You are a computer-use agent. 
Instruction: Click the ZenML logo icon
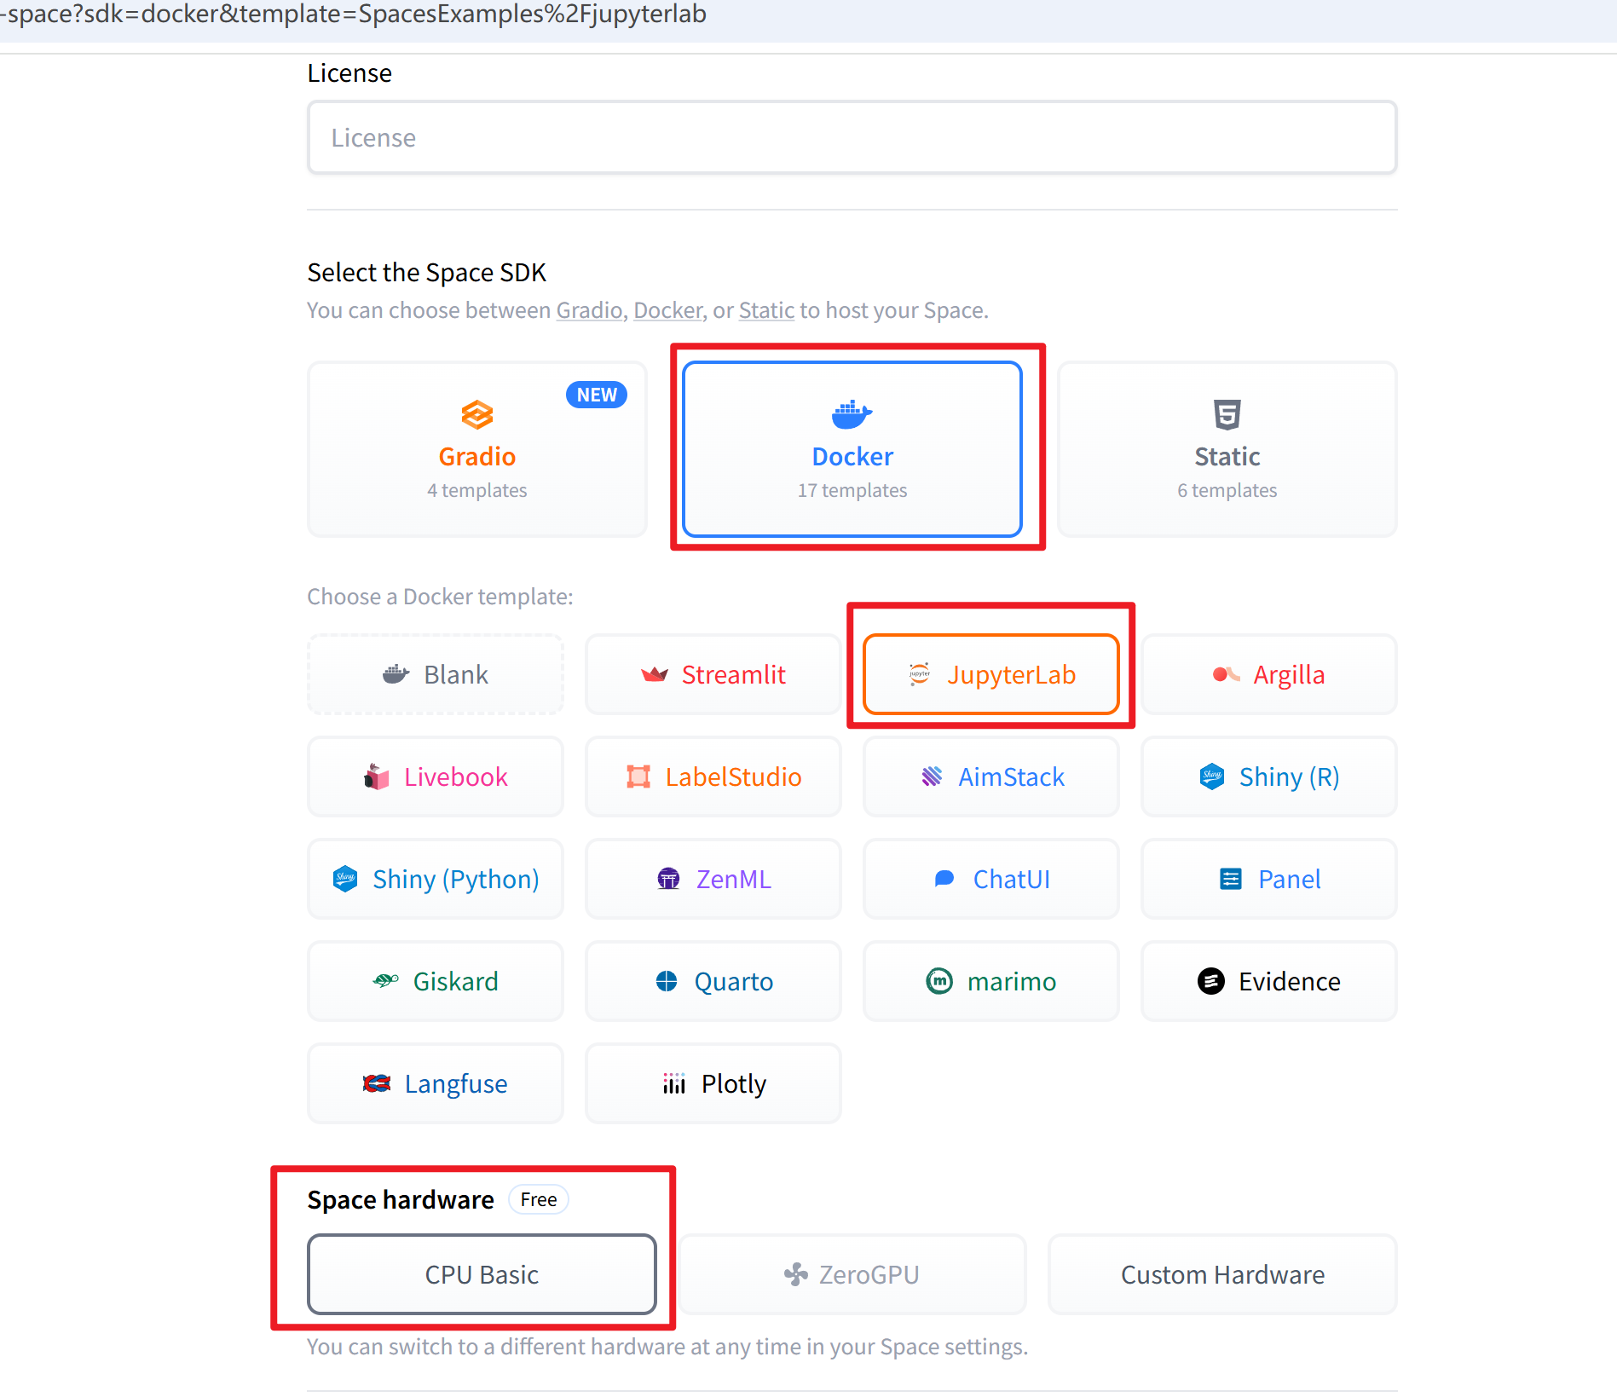pos(669,879)
